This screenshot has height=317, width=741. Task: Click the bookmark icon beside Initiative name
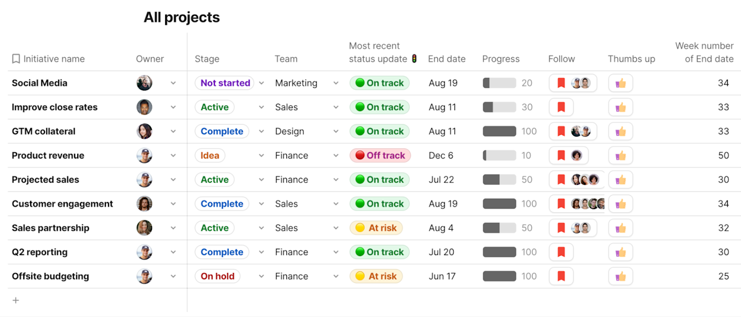tap(16, 59)
